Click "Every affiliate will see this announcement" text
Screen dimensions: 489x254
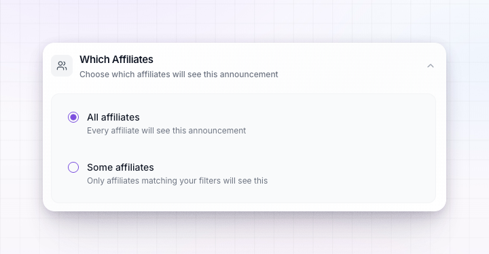tap(166, 131)
